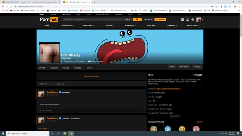242x136 pixels.
Task: Expand the Photos & GIFs dropdown
Action: click(x=193, y=26)
